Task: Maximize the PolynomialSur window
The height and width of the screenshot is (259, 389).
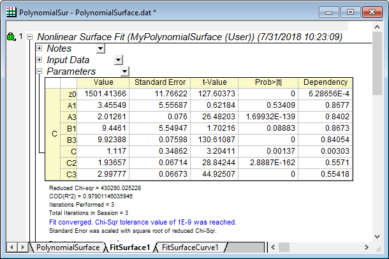Action: [x=350, y=12]
